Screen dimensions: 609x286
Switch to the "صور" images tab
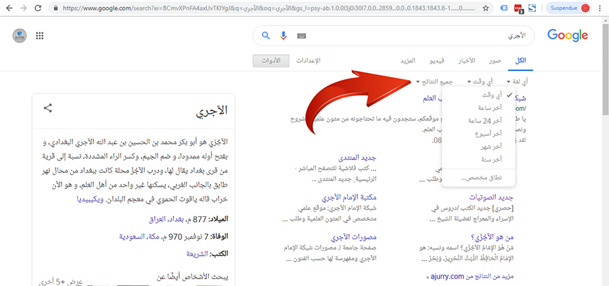[x=496, y=61]
